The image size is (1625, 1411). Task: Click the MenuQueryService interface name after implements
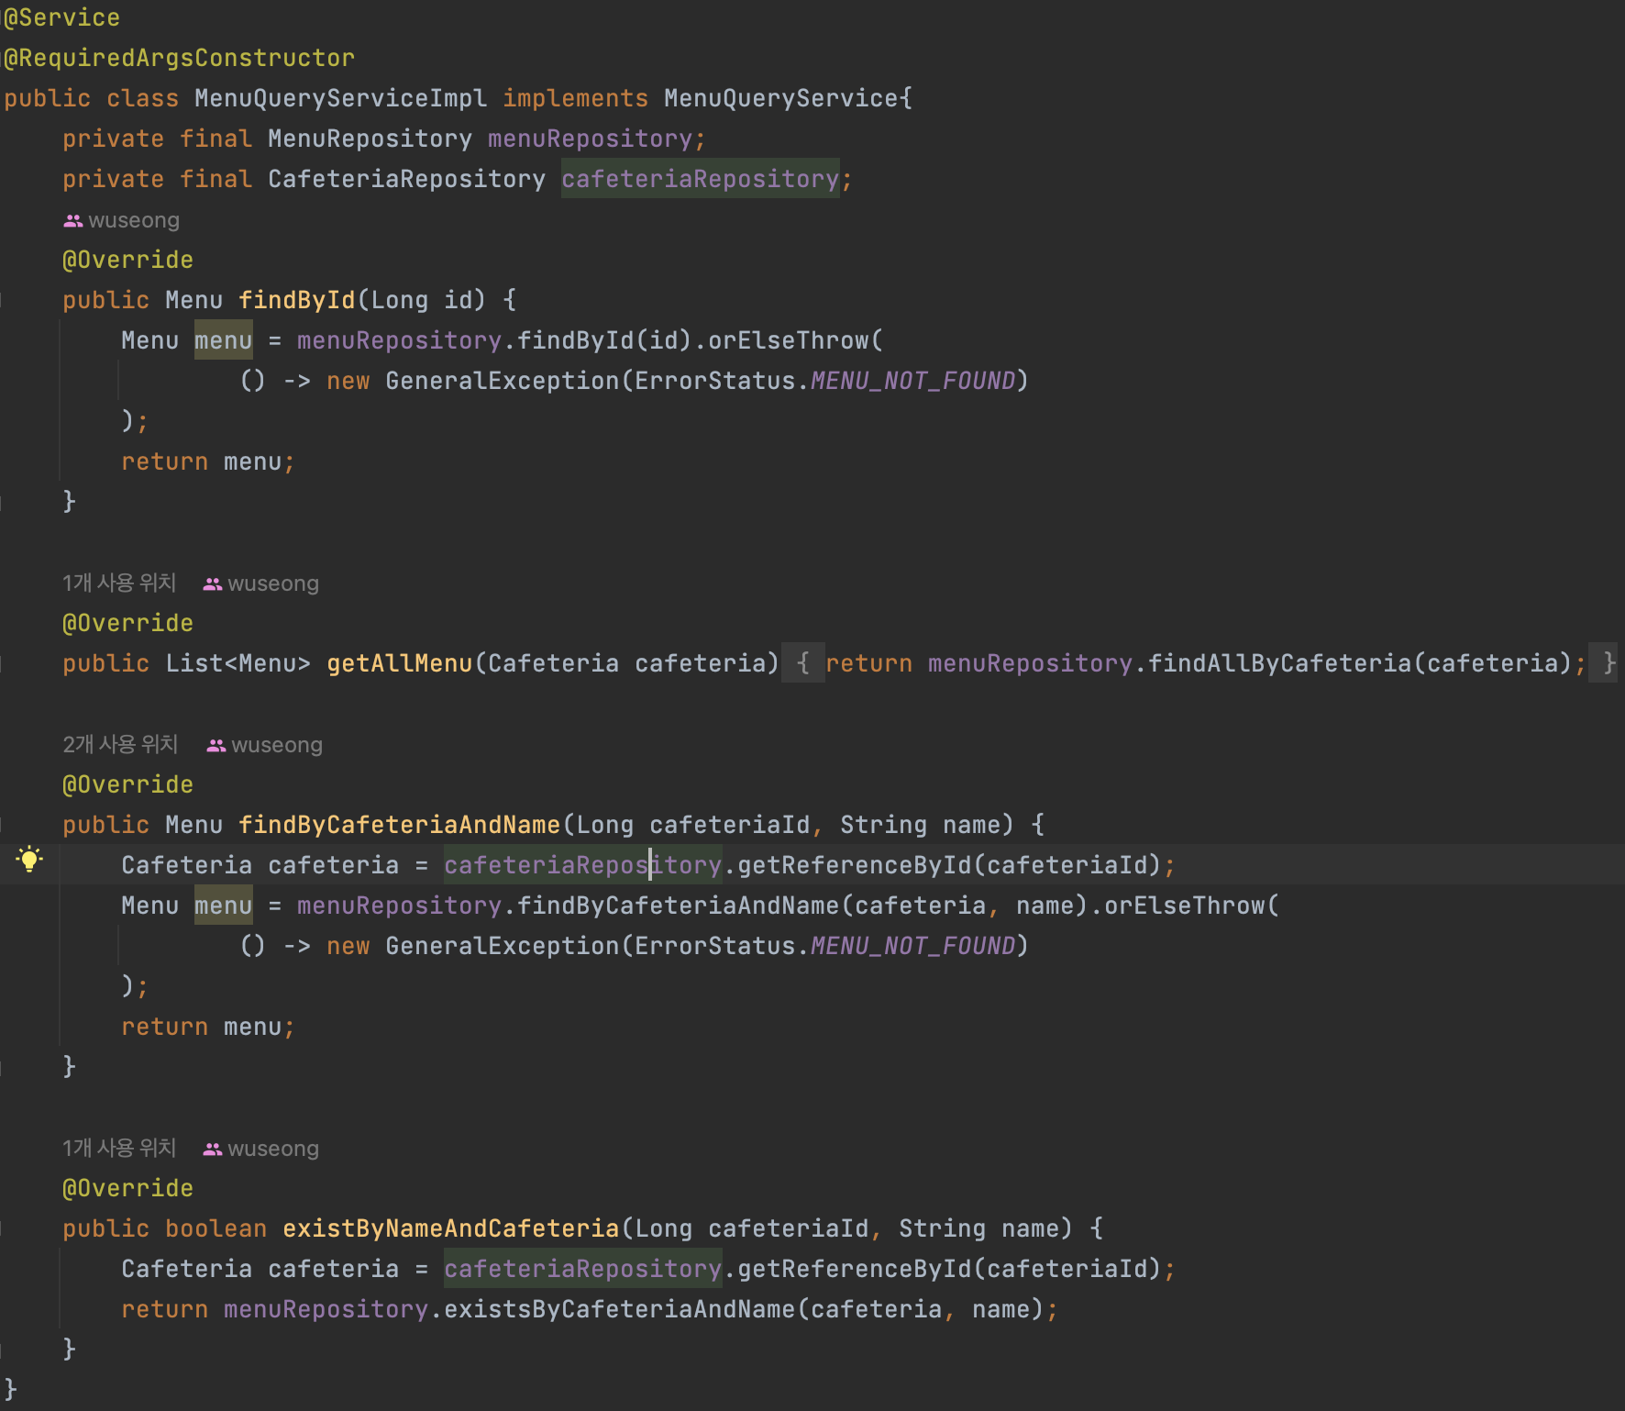click(781, 99)
